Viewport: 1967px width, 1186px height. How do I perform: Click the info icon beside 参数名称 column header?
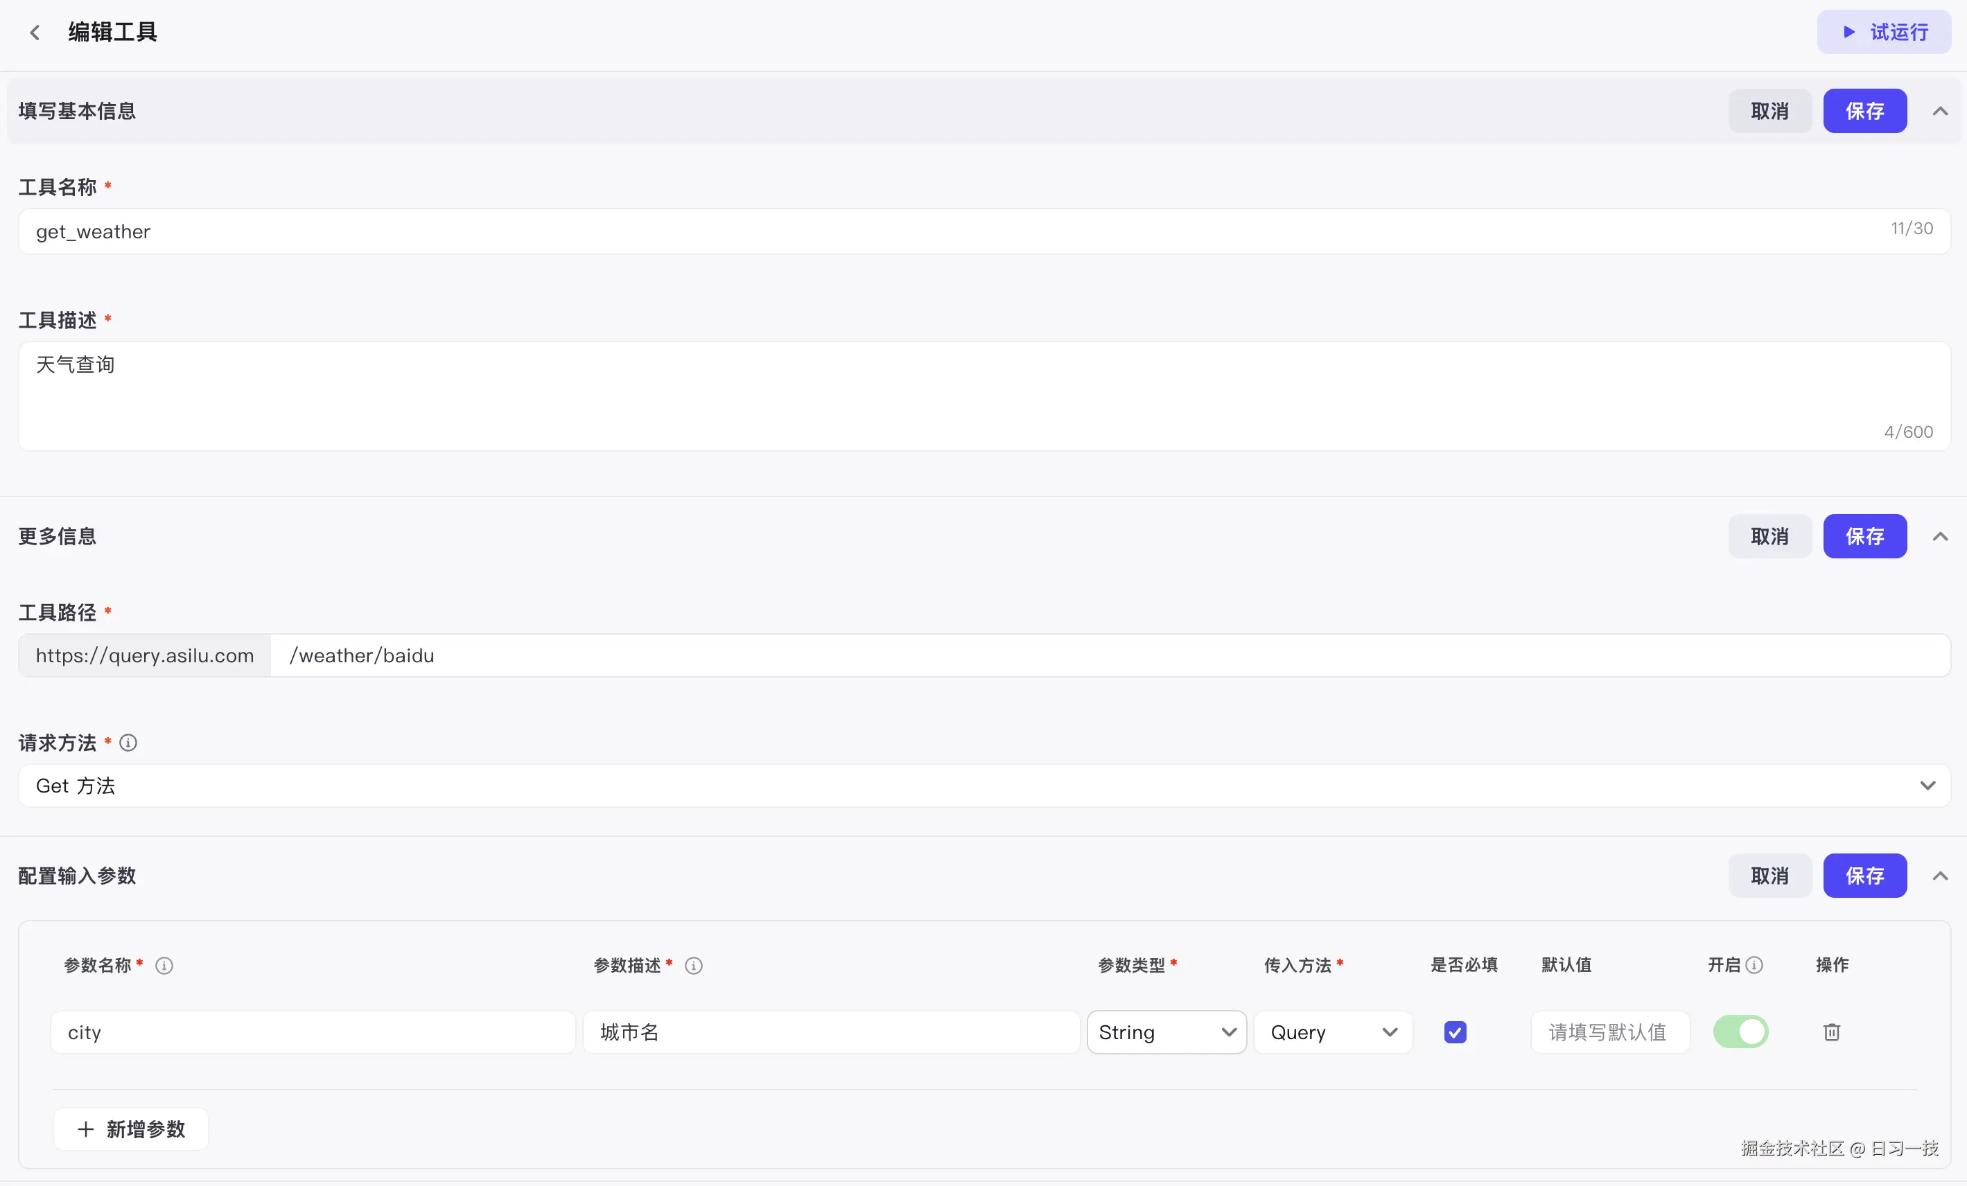165,966
